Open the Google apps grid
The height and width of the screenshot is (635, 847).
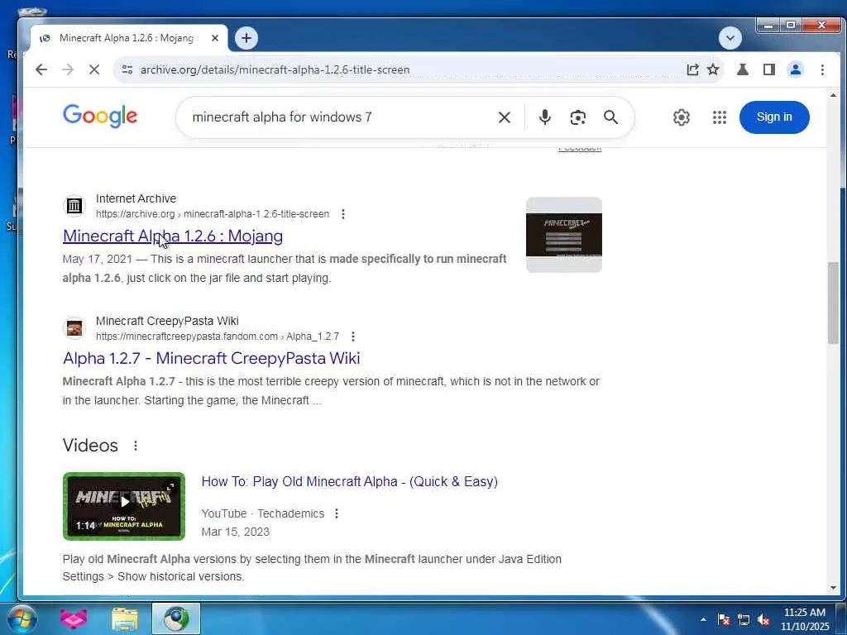coord(719,117)
